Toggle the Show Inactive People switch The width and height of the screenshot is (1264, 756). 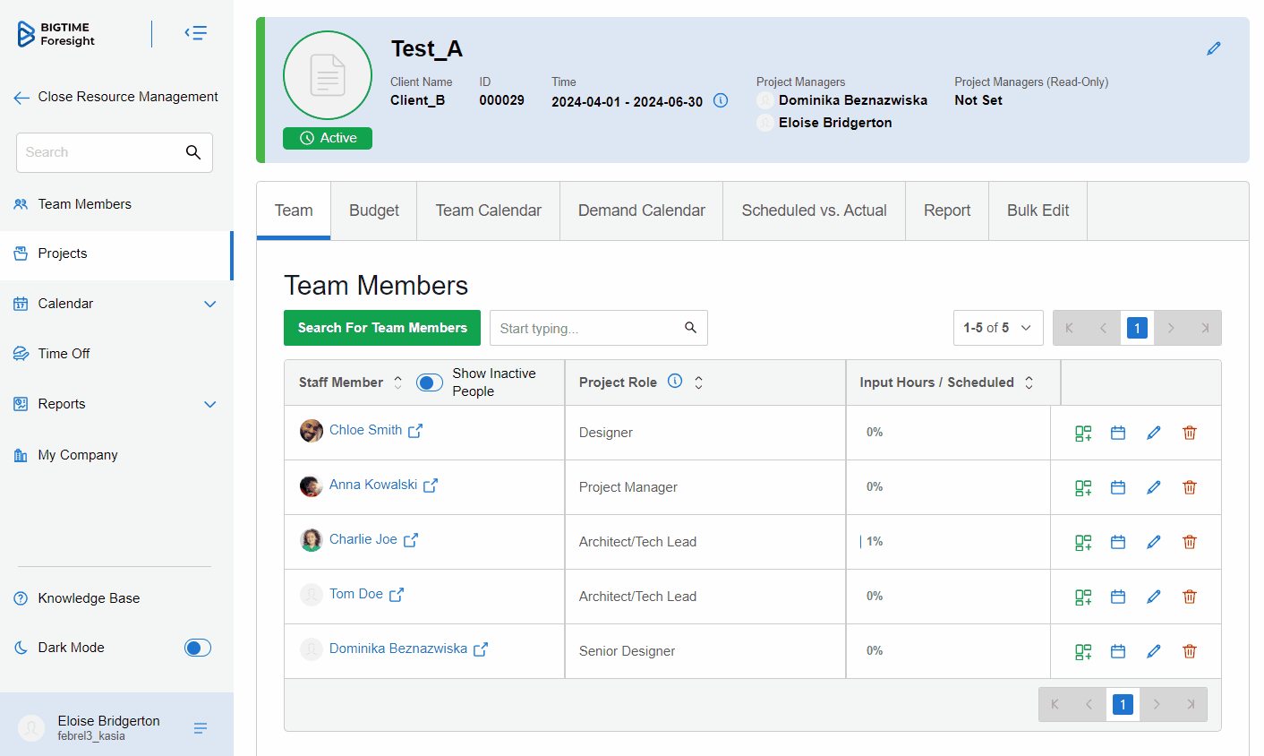click(430, 382)
